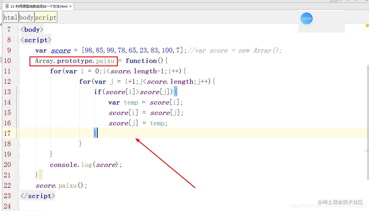Click line number 20 in gutter

click(x=8, y=165)
